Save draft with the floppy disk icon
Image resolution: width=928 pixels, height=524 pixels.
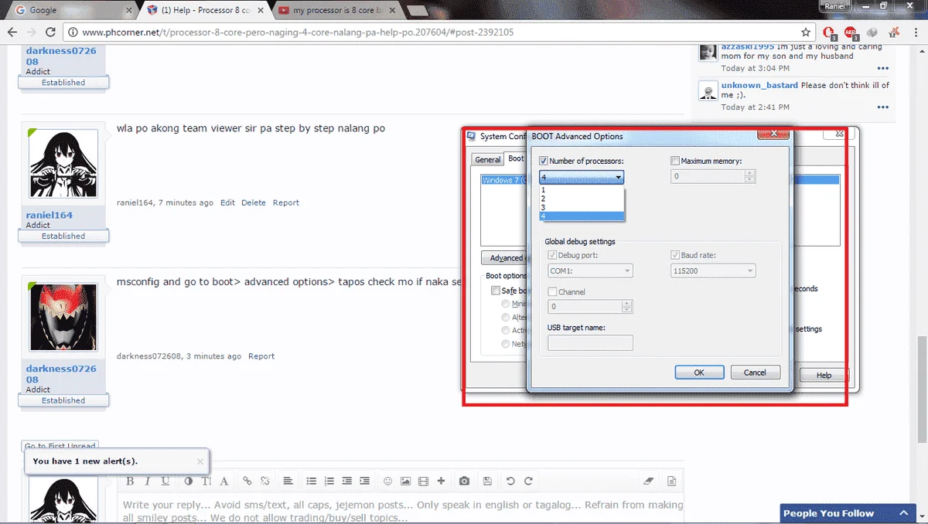[x=486, y=481]
